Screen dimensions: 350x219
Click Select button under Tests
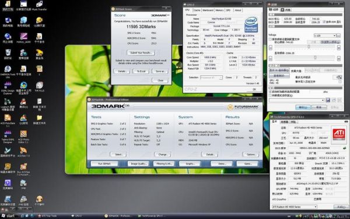(118, 154)
